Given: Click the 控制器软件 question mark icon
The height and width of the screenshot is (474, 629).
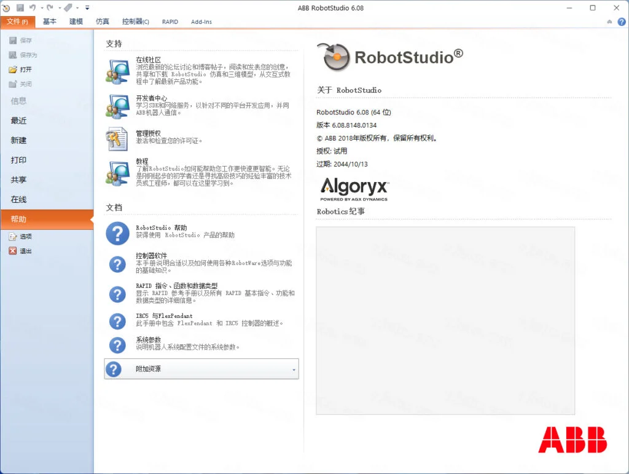Looking at the screenshot, I should 117,264.
